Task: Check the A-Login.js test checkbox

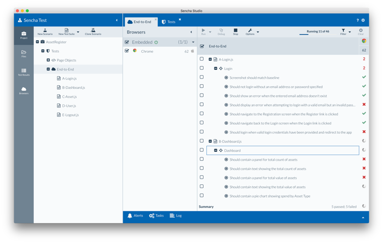Action: [x=202, y=59]
